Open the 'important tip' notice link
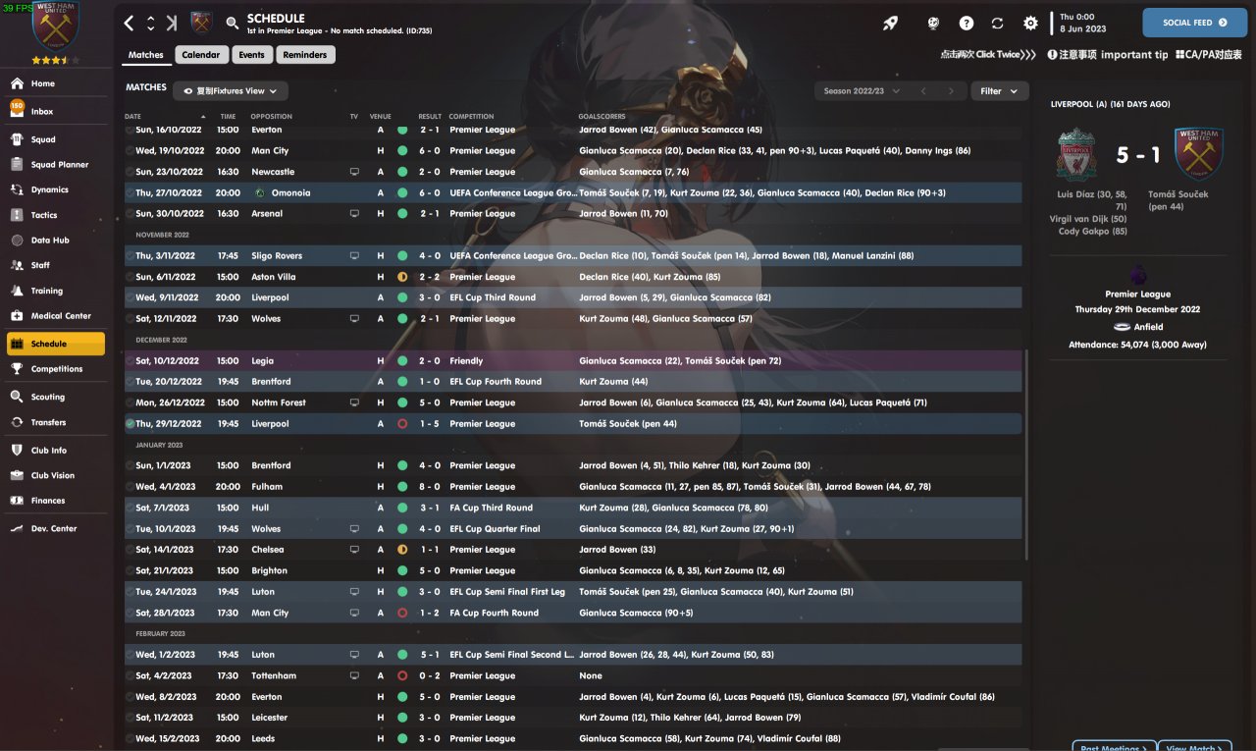 [x=1108, y=55]
